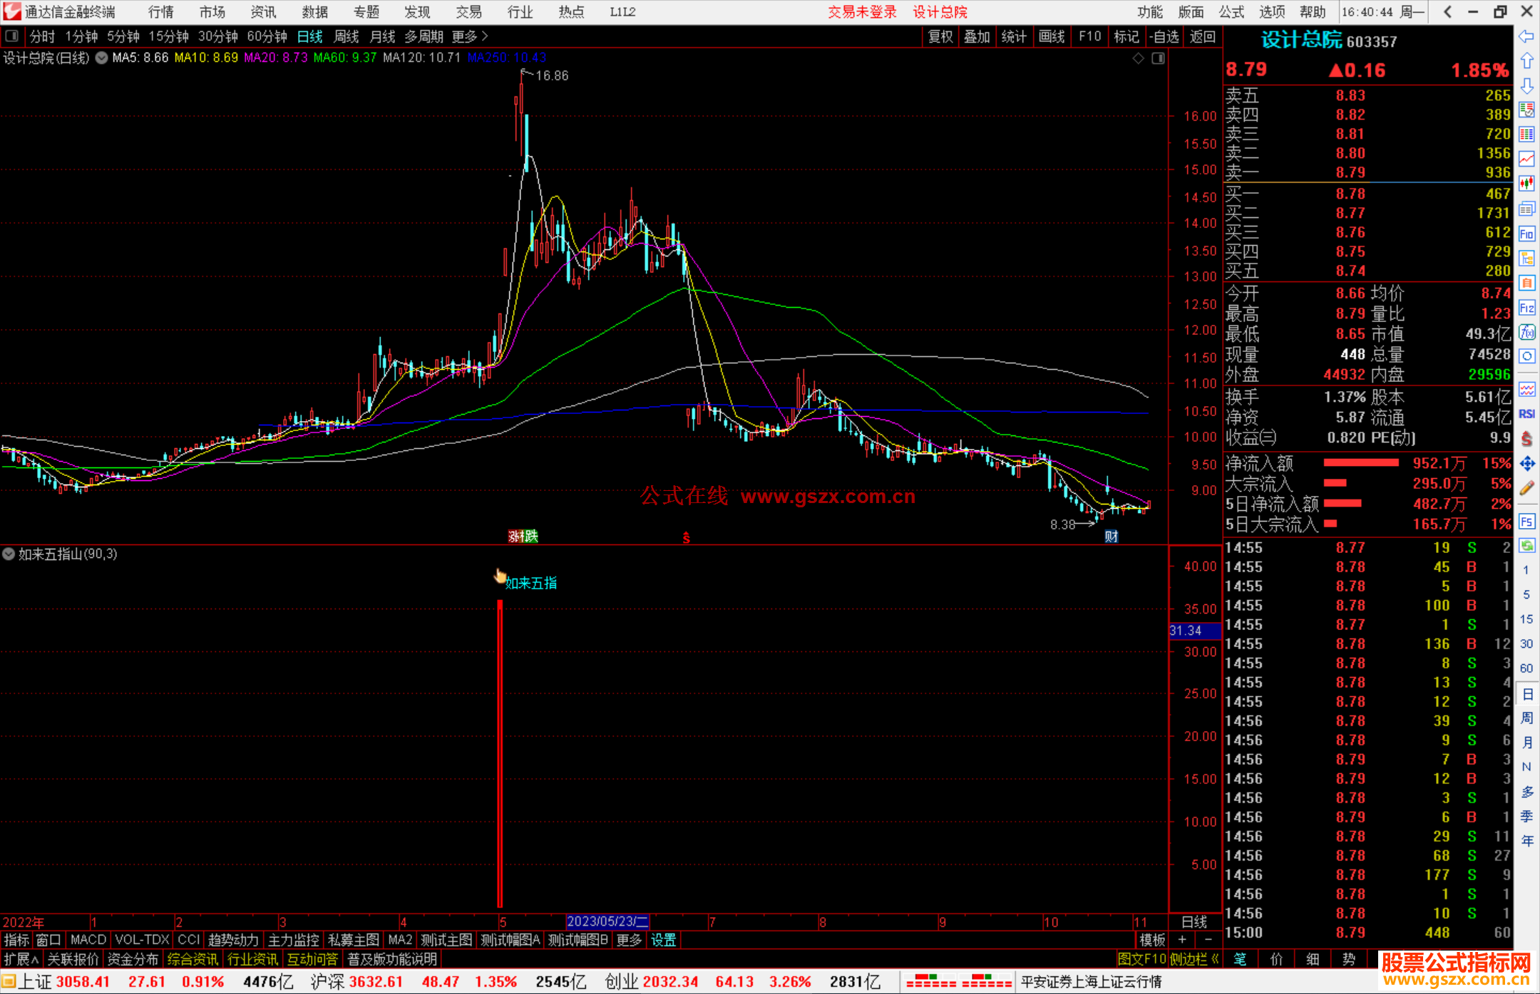Click the 设置 indicator settings button

[x=663, y=940]
